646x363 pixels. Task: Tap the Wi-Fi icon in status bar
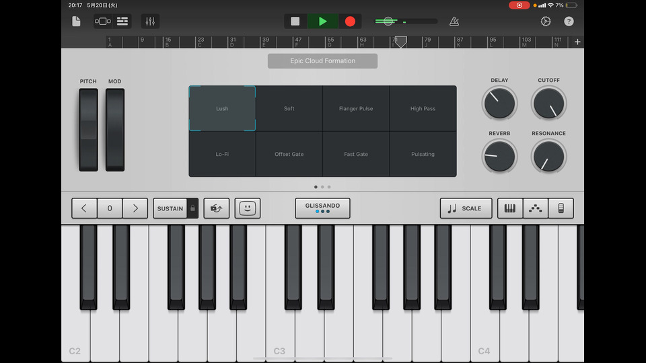[x=550, y=5]
